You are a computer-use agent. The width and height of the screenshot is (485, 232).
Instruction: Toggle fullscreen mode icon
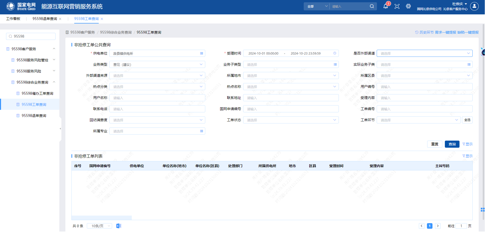[397, 7]
